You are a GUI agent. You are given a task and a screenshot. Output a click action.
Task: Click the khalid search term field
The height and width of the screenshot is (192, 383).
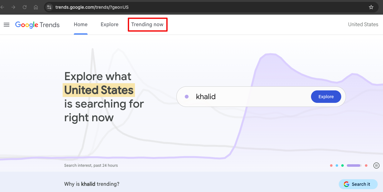pos(243,97)
